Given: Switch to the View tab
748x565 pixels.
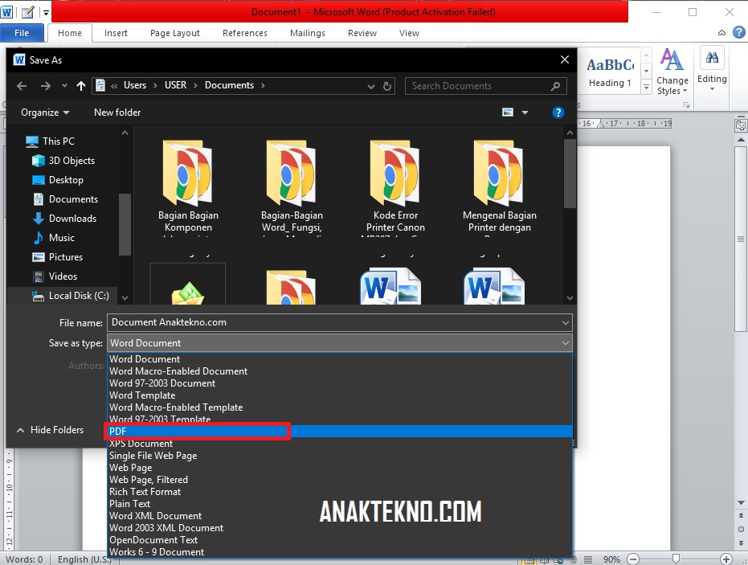Looking at the screenshot, I should coord(409,33).
